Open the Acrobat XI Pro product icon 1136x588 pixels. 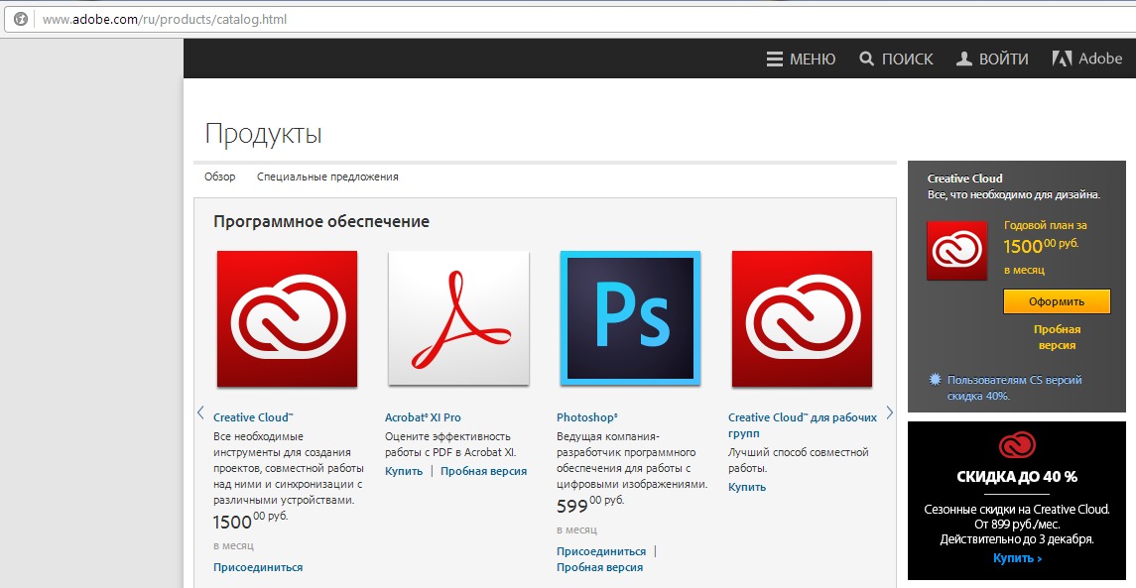click(x=458, y=318)
